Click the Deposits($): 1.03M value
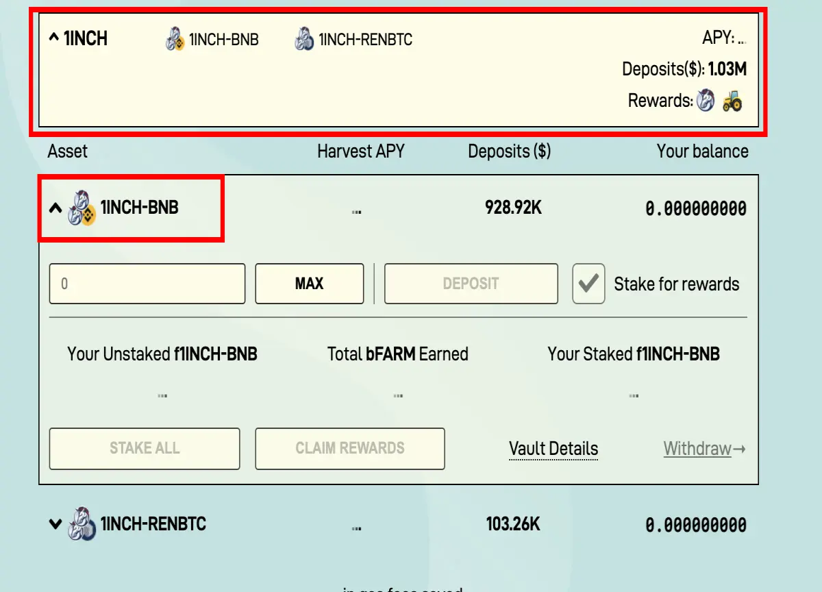The image size is (822, 592). [684, 69]
